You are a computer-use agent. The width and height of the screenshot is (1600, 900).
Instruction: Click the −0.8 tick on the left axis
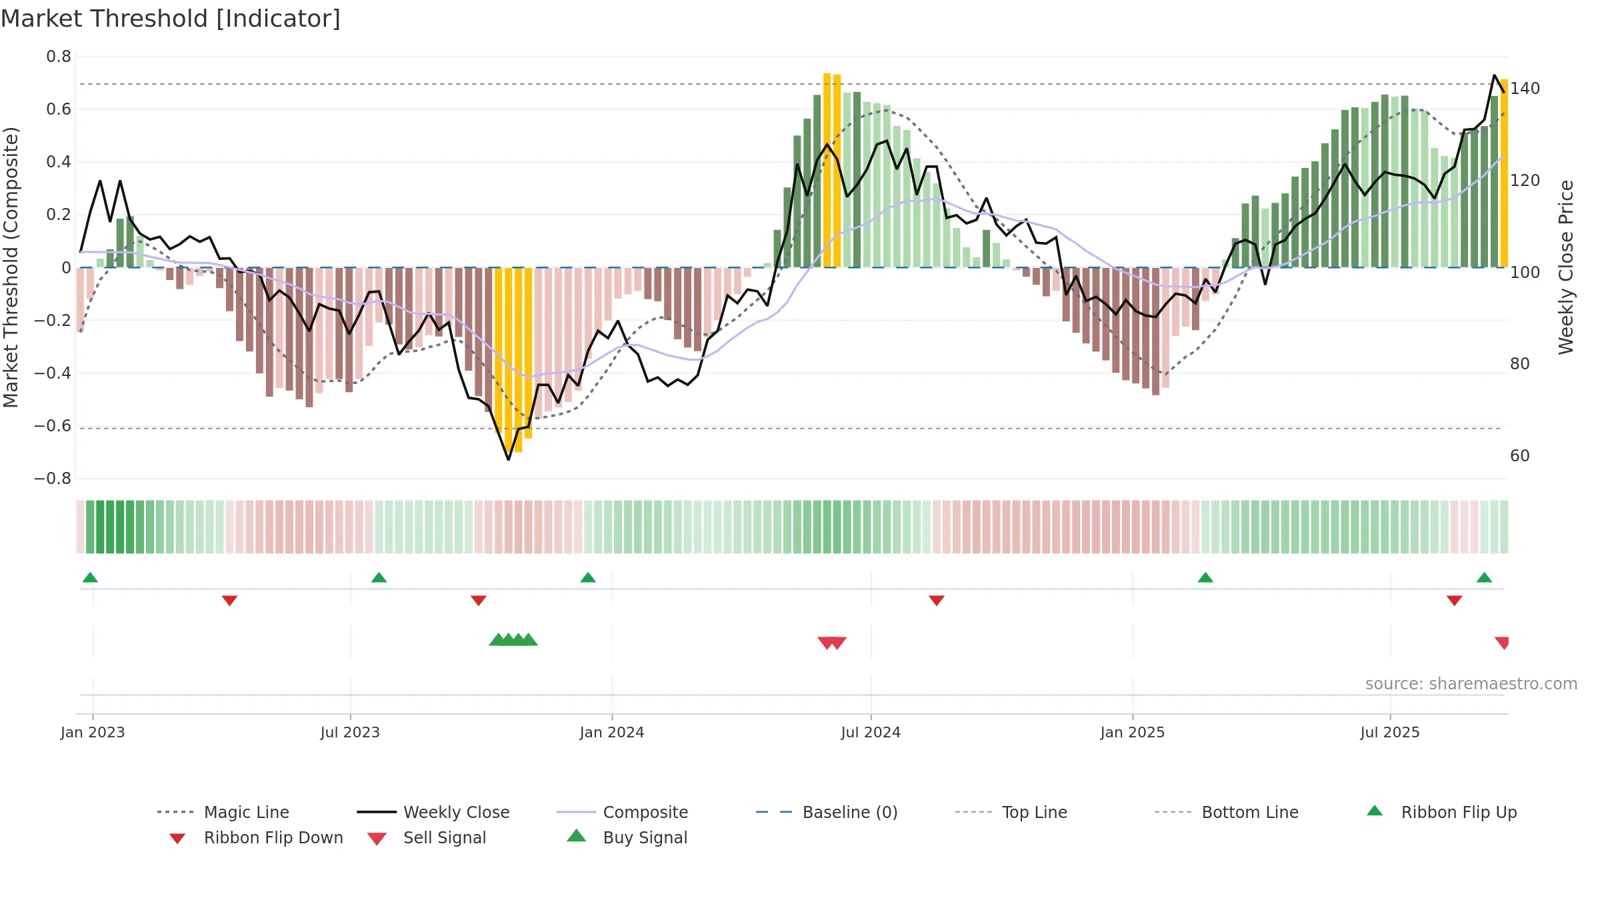(53, 479)
